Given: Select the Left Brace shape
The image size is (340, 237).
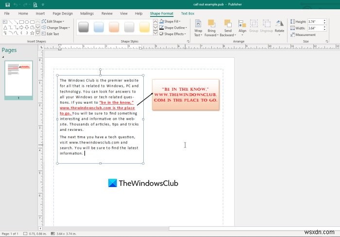Looking at the screenshot, I should [21, 33].
